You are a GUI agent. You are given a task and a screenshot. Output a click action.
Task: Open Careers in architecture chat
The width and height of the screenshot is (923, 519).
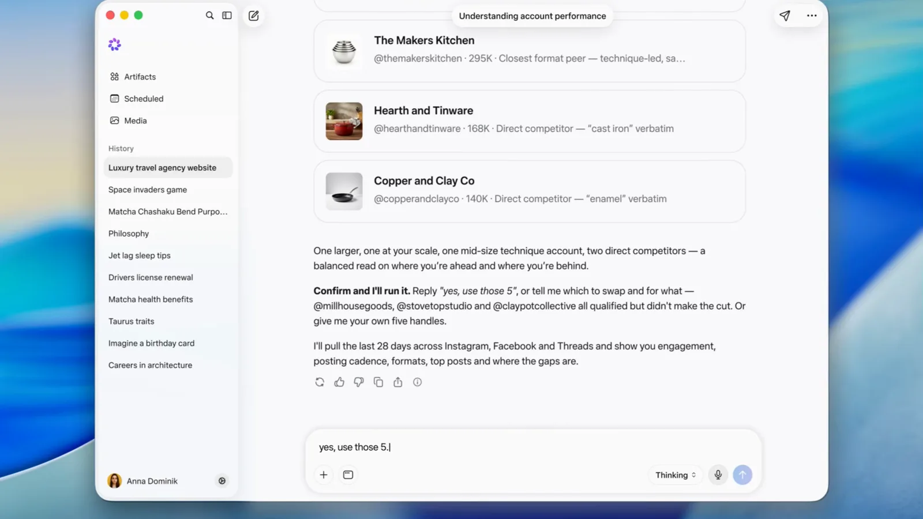coord(168,365)
